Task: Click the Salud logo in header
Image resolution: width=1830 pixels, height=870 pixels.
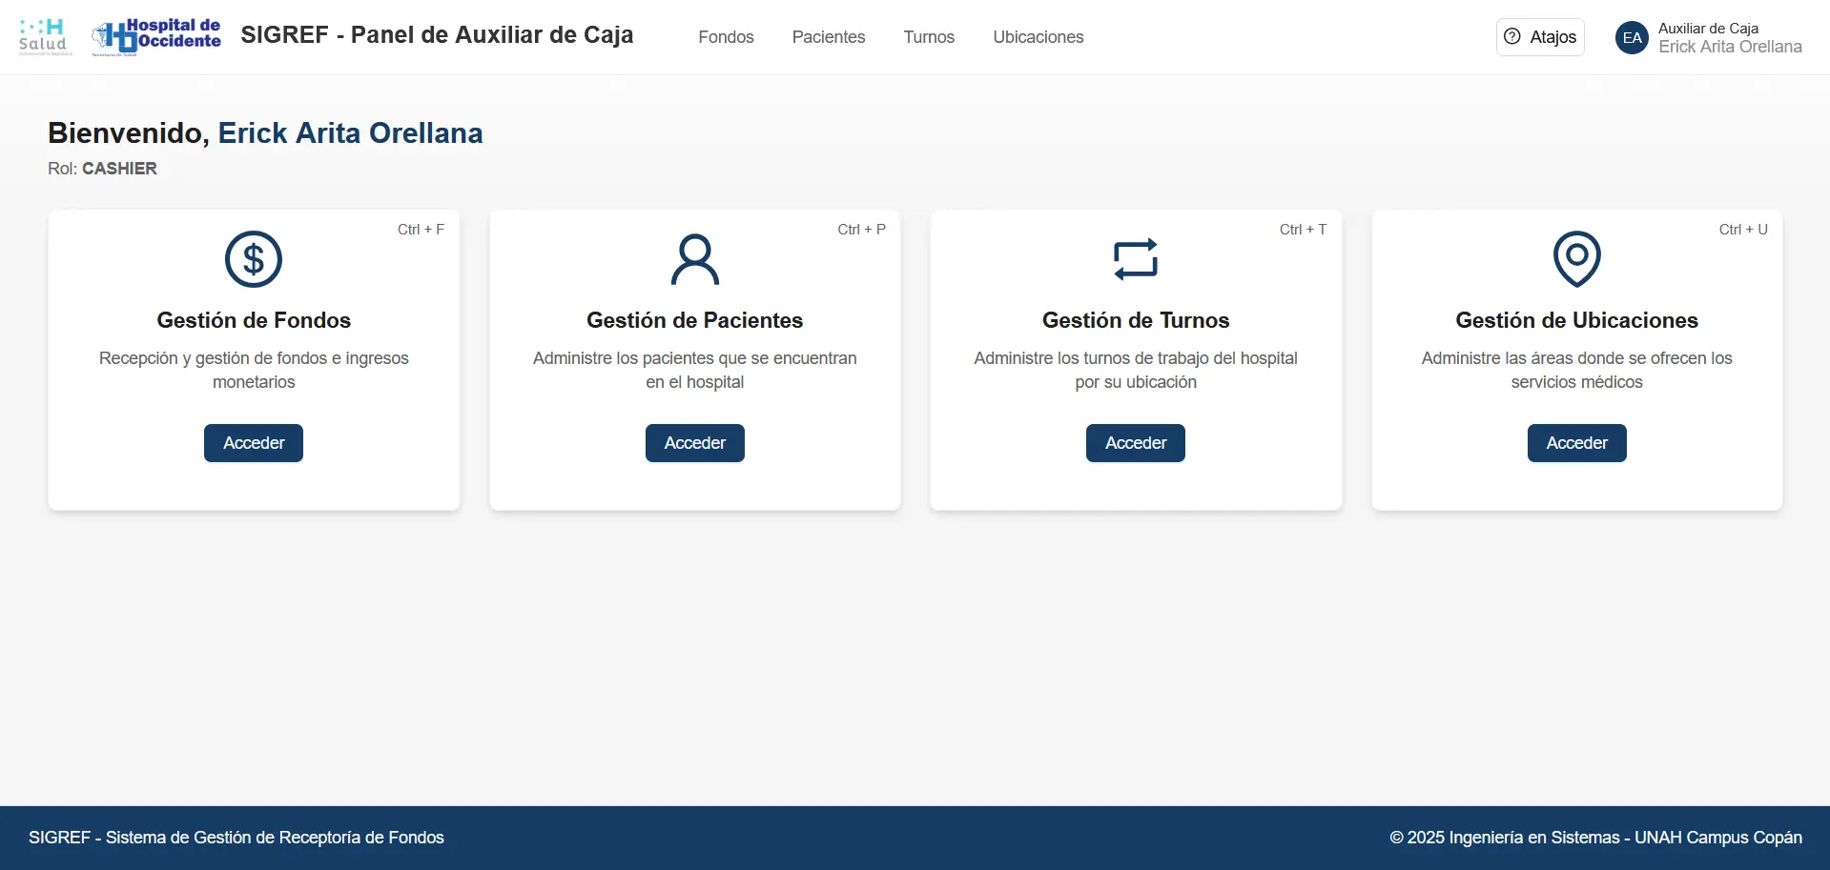Action: pyautogui.click(x=45, y=37)
